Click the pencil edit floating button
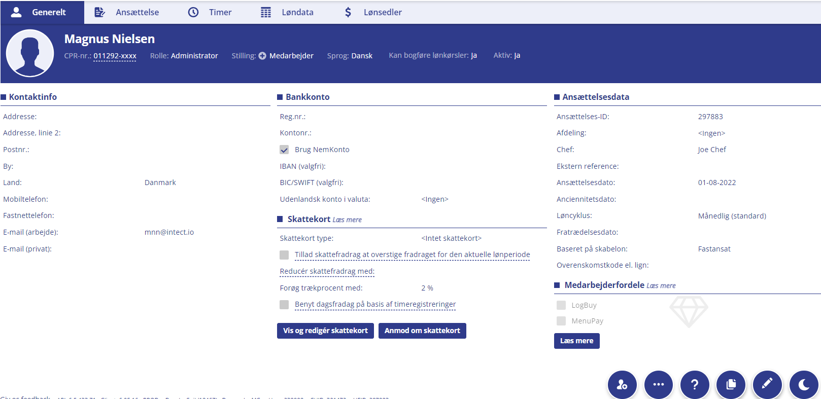The image size is (821, 399). tap(767, 385)
